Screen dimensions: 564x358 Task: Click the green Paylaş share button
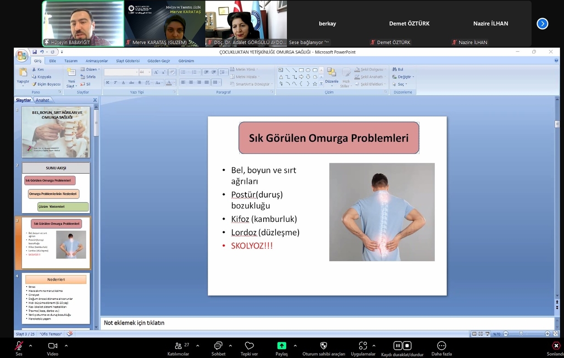click(x=282, y=348)
